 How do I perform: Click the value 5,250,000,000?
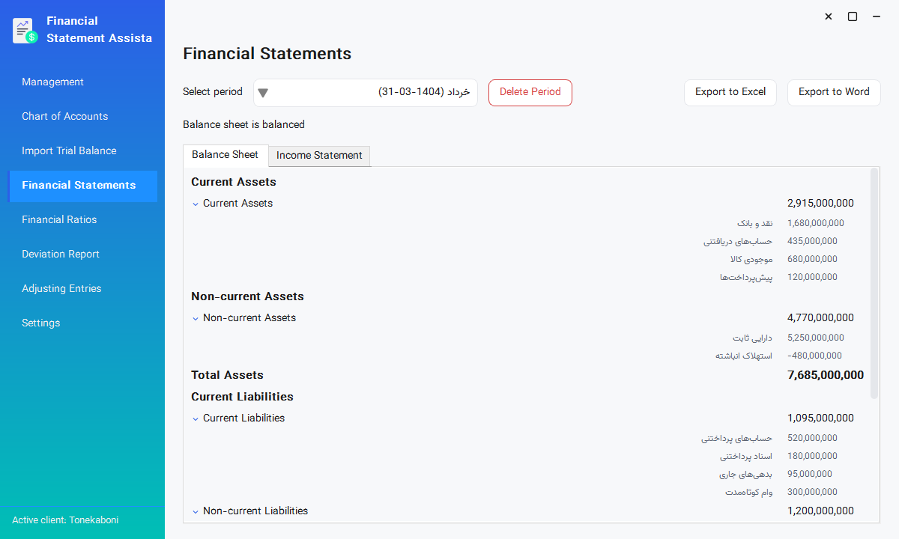click(x=816, y=338)
